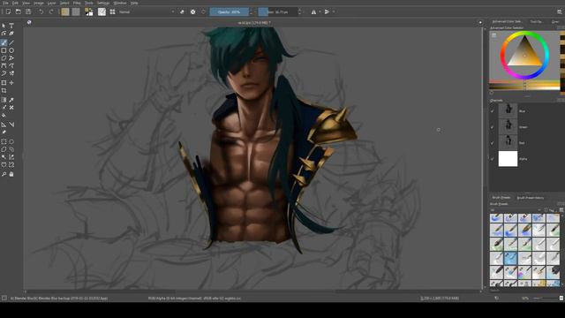The image size is (565, 318).
Task: Toggle the Red channel checkbox
Action: (x=493, y=143)
